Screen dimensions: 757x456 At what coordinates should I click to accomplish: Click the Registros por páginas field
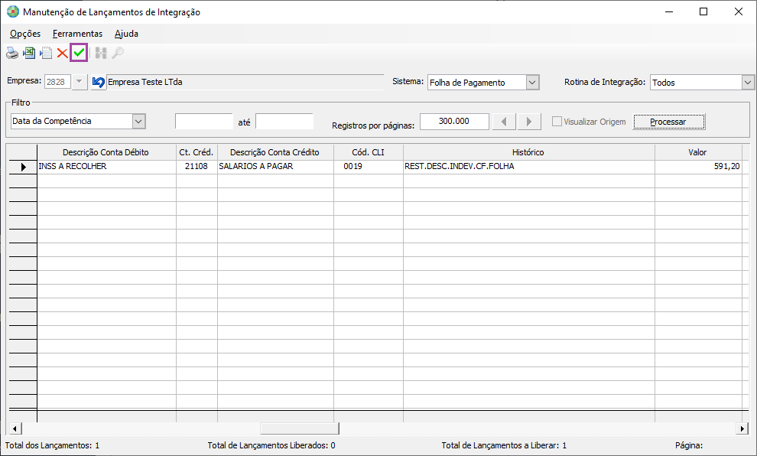point(454,121)
